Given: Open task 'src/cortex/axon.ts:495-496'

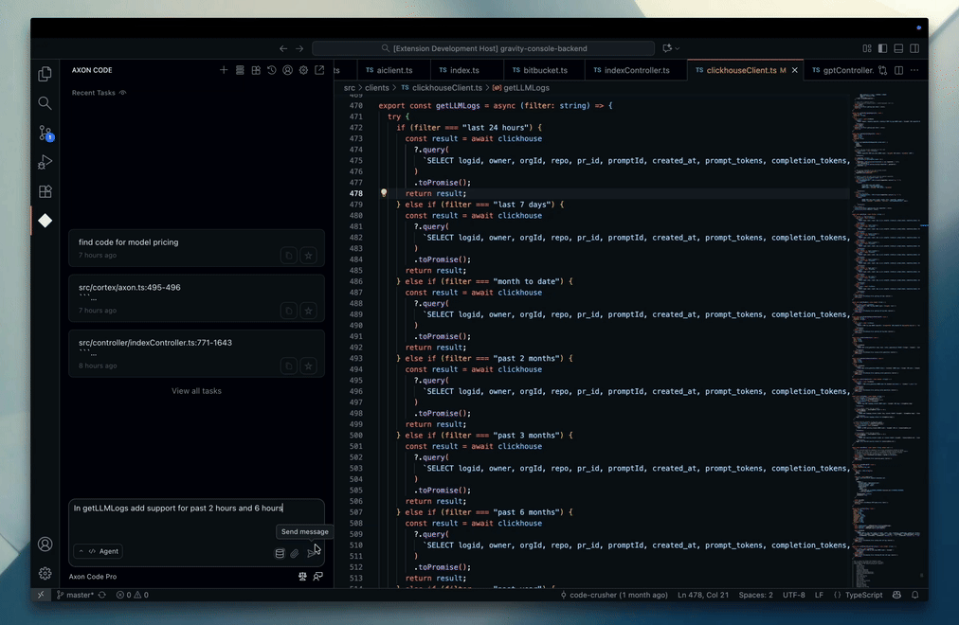Looking at the screenshot, I should (x=196, y=298).
